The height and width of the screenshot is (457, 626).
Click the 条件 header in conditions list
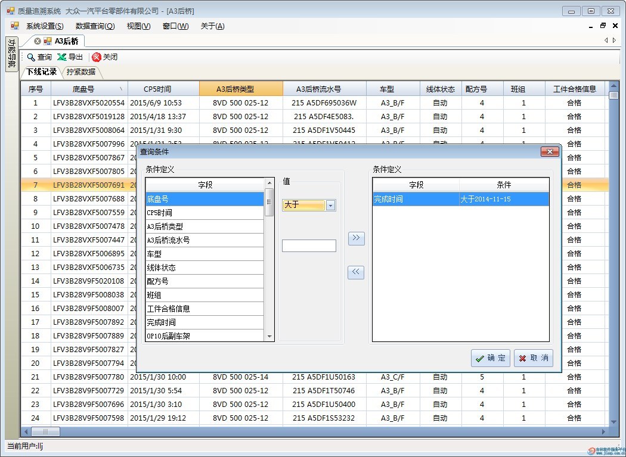click(504, 185)
